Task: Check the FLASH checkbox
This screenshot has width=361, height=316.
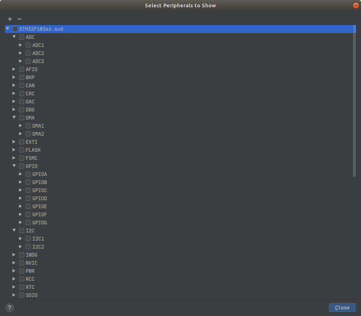Action: tap(22, 150)
